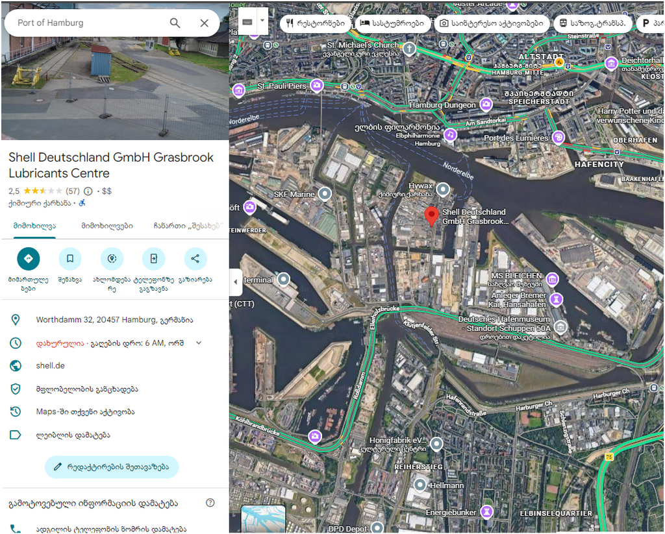The width and height of the screenshot is (665, 534).
Task: Click the send to phone icon
Action: (x=153, y=258)
